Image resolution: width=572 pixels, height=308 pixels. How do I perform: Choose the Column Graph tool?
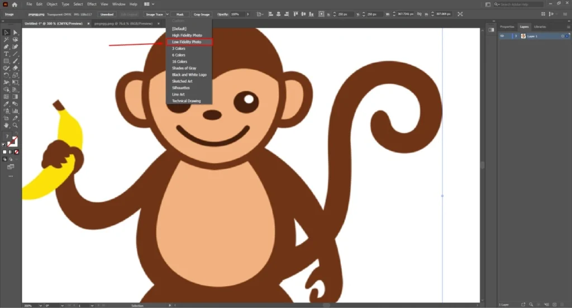(15, 111)
